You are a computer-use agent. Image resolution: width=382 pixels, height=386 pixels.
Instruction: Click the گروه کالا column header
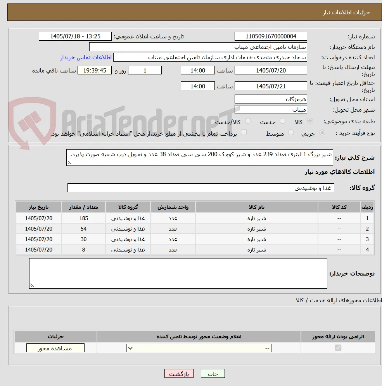(128, 207)
